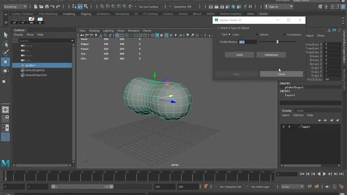Click the Undo arrow icon
Viewport: 347px width, 195px height.
[53, 6]
